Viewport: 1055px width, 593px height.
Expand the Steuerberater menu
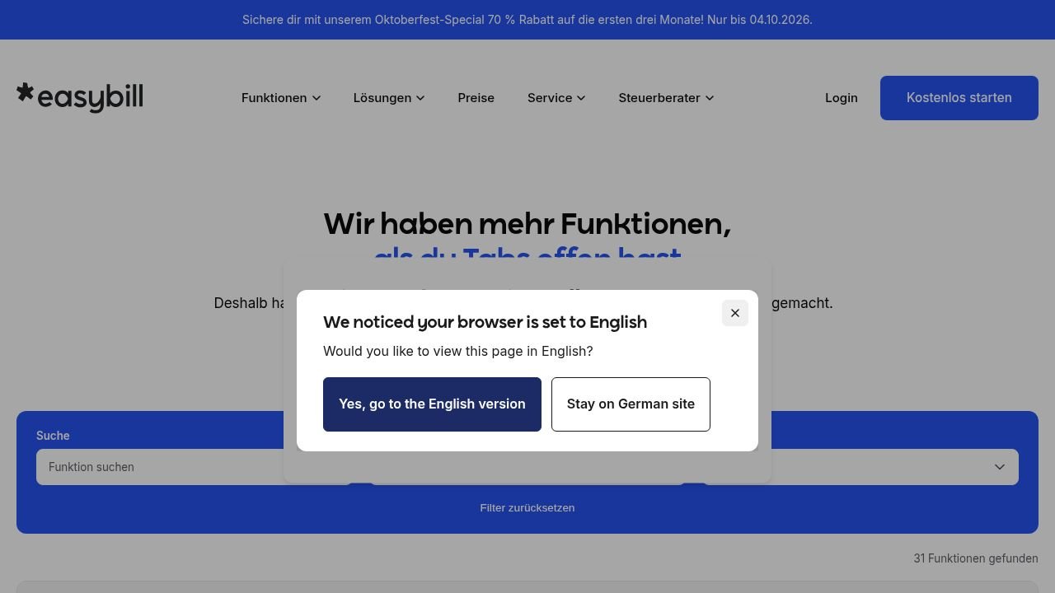coord(666,98)
